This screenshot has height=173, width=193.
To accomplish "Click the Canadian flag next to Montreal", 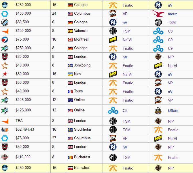I will tap(70, 40).
